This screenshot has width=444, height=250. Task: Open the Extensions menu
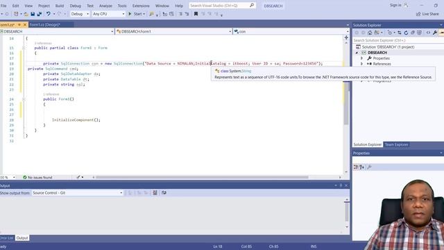coord(141,6)
